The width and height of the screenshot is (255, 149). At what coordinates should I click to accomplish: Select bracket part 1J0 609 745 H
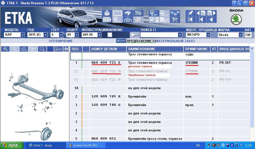(x=106, y=97)
